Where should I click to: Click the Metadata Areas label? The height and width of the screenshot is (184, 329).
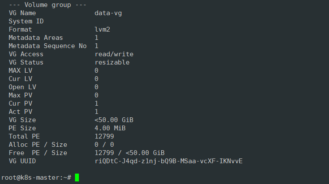pos(36,38)
